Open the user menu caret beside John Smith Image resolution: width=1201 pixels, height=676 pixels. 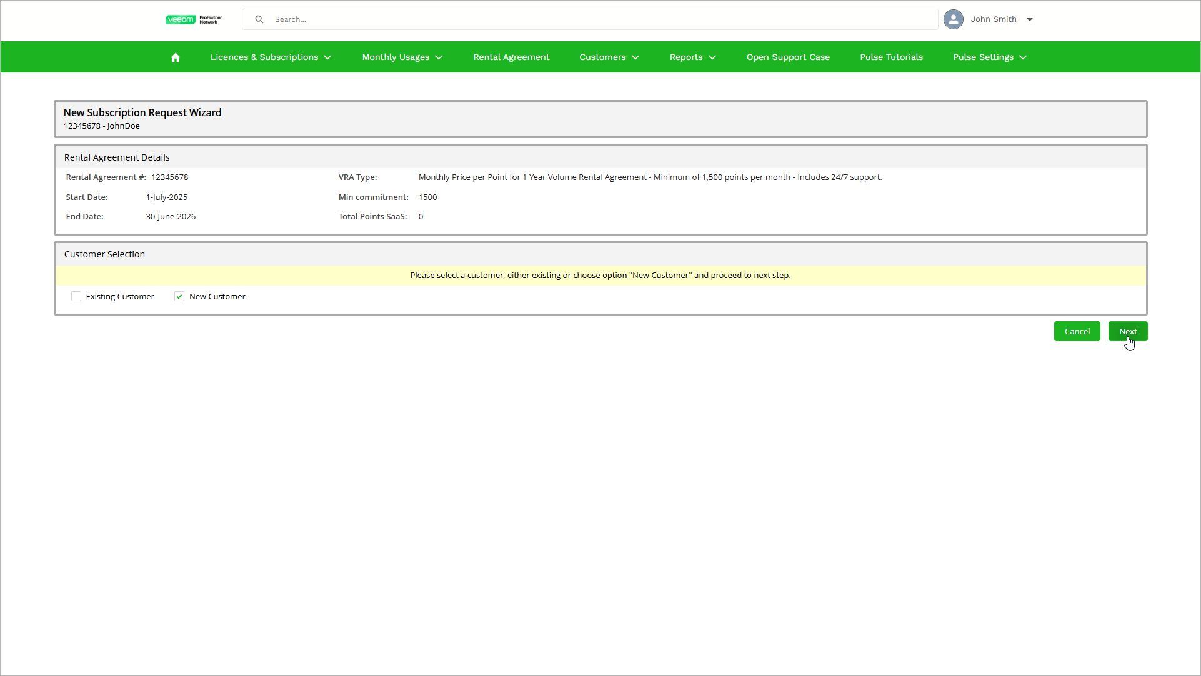coord(1030,19)
